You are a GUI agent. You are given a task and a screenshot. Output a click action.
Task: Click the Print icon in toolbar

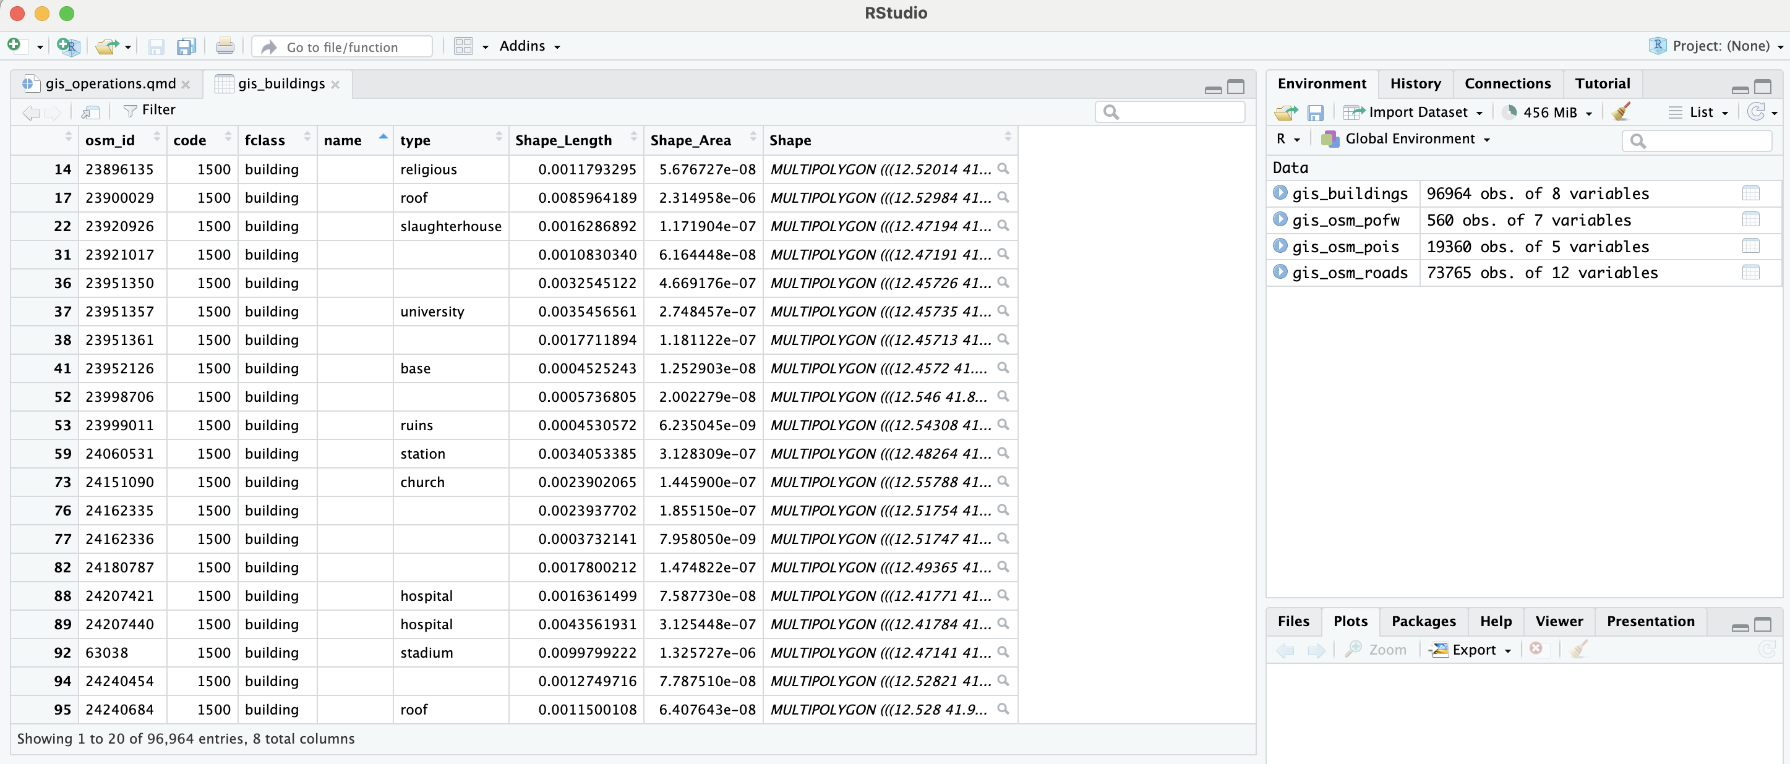point(225,46)
